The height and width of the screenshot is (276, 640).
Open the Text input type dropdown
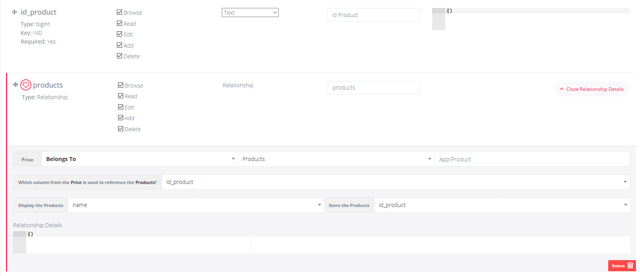tap(250, 13)
